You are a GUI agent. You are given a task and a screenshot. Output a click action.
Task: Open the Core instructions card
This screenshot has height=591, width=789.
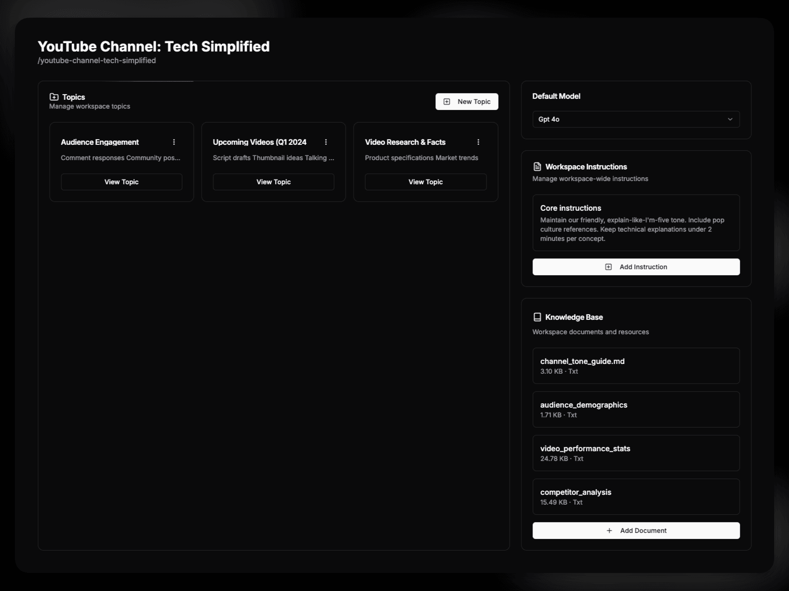coord(636,223)
